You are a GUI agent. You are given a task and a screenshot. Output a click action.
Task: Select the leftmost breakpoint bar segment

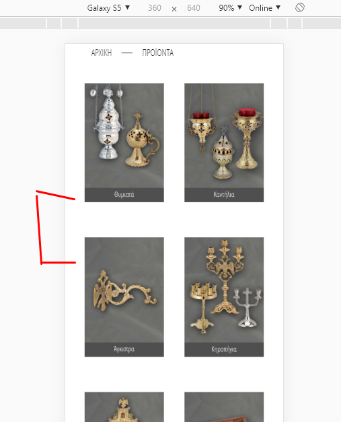(x=23, y=24)
